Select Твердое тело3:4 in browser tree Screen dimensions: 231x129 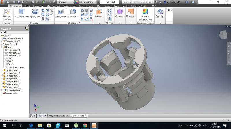13,87
